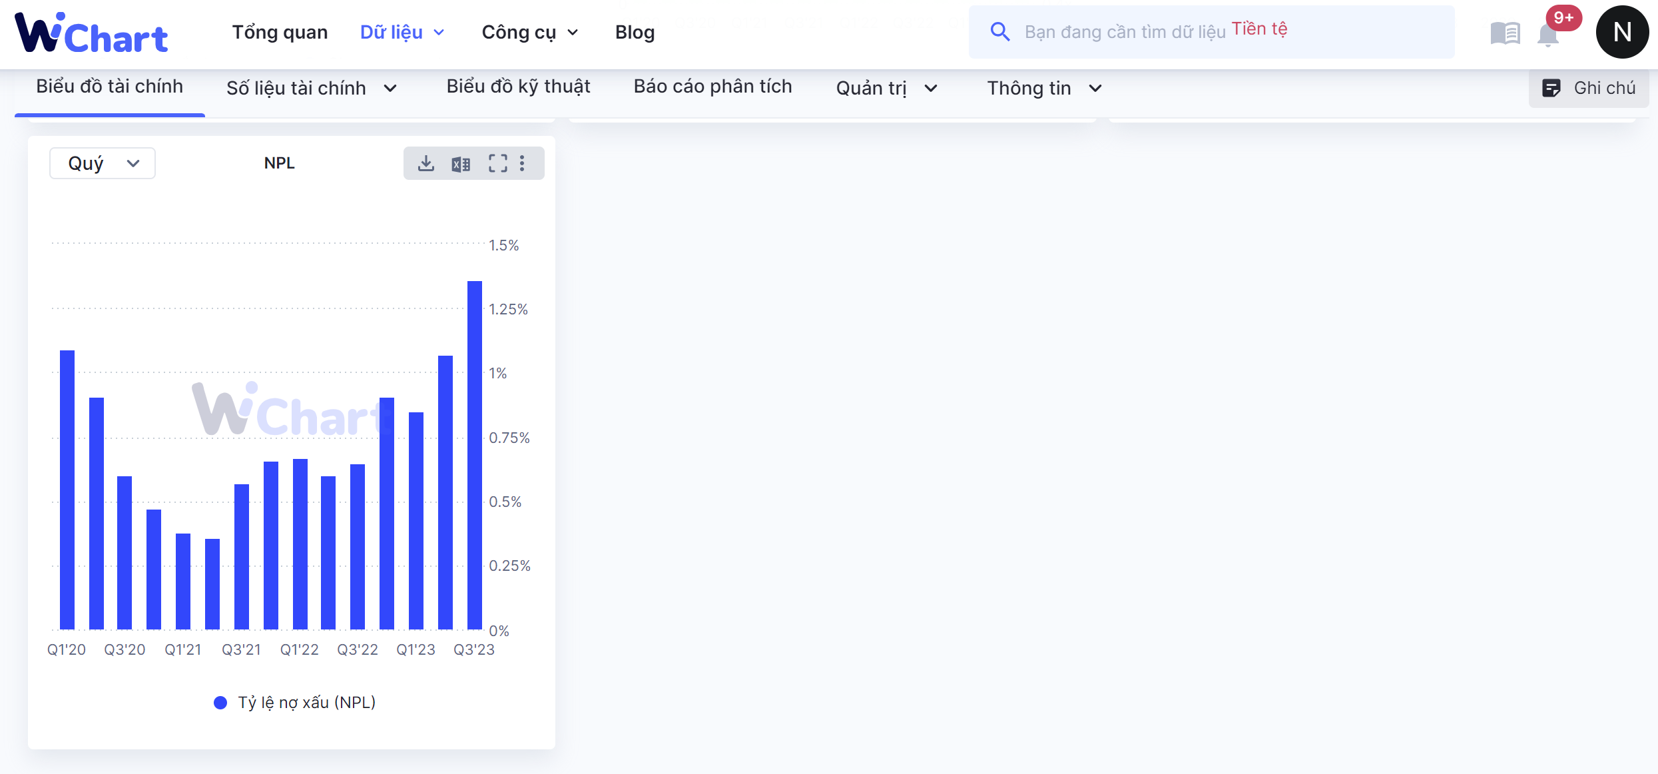
Task: Switch to the Báo cáo phân tích tab
Action: 712,87
